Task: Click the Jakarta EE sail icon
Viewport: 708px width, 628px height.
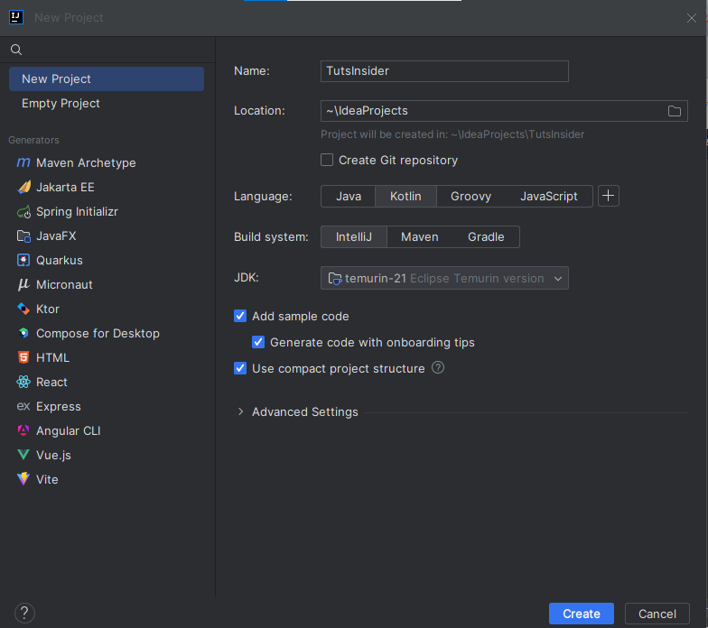Action: point(23,187)
